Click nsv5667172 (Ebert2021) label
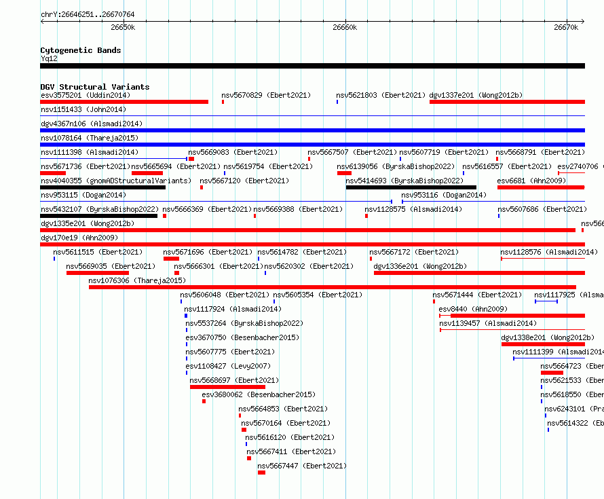604x499 pixels. 414,252
